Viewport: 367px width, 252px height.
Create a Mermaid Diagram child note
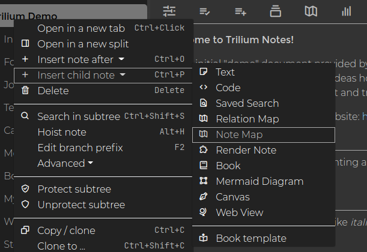pos(264,181)
